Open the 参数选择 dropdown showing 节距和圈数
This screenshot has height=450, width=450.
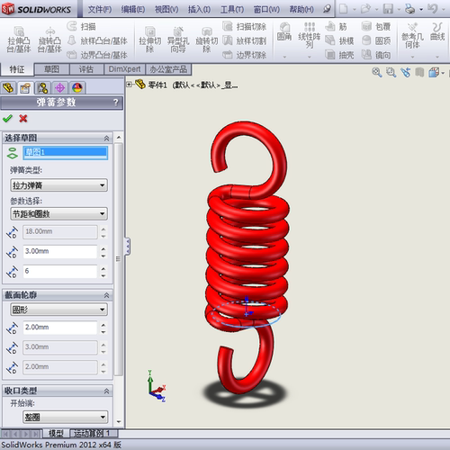(58, 213)
